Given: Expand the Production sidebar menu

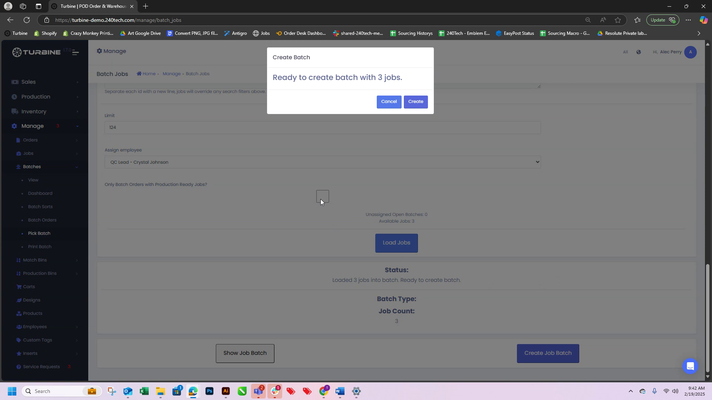Looking at the screenshot, I should click(36, 97).
